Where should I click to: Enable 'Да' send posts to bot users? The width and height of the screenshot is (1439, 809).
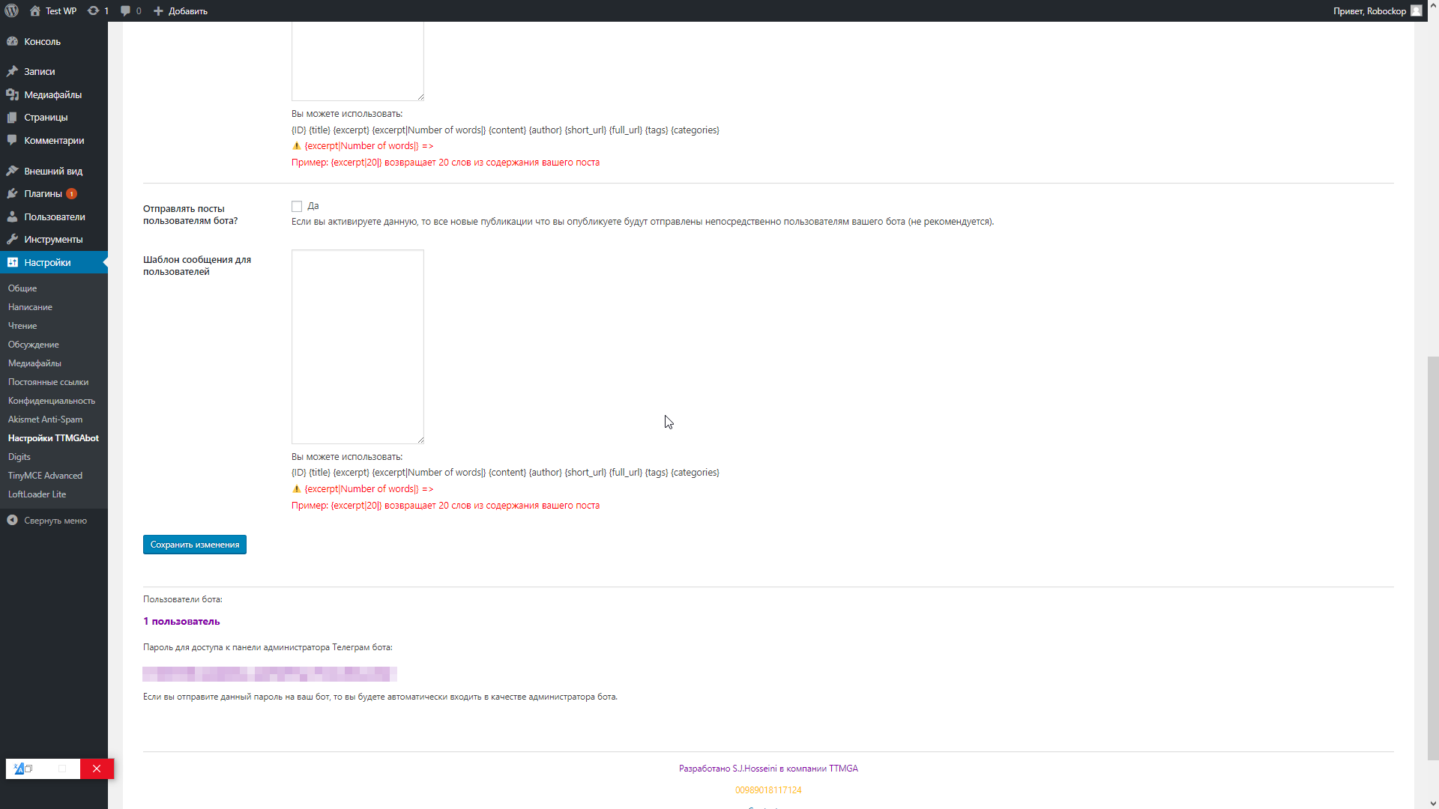(x=297, y=206)
